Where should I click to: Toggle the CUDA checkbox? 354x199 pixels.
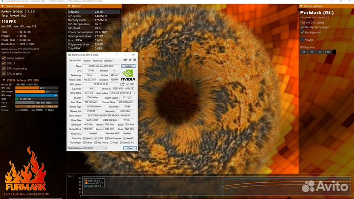pos(96,138)
